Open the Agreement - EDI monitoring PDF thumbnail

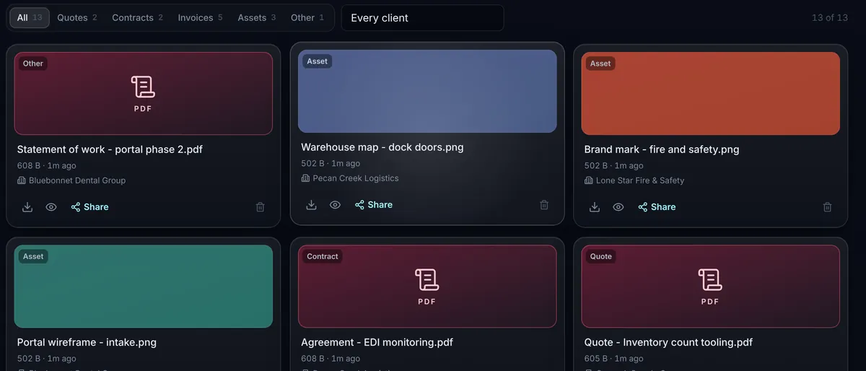(x=427, y=287)
